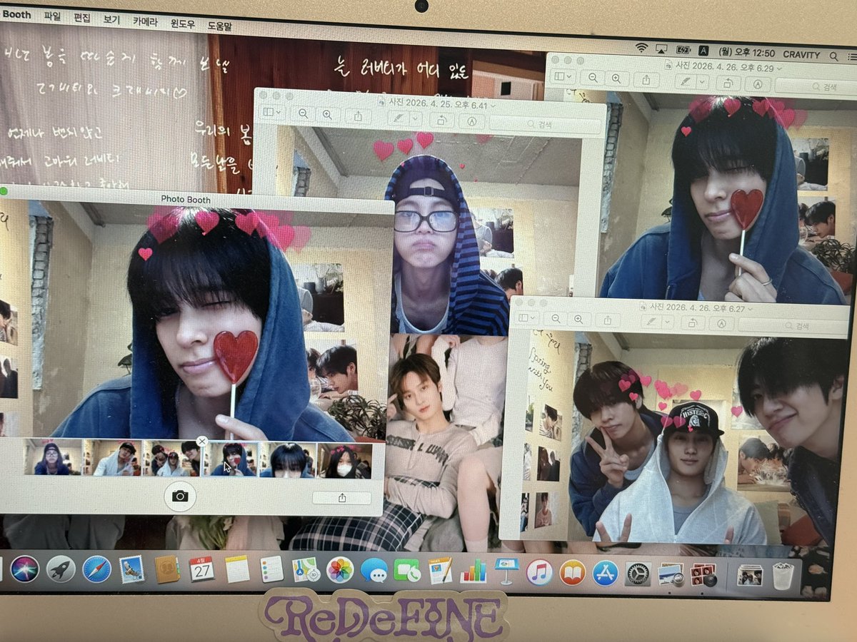The image size is (857, 642).
Task: Click the 검색 field in 4. 26. 오후 6.27 window
Action: coord(794,326)
